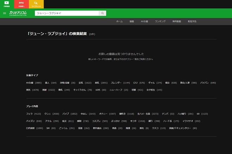Go to ホーム in navigation
This screenshot has height=154, width=232.
[119, 21]
